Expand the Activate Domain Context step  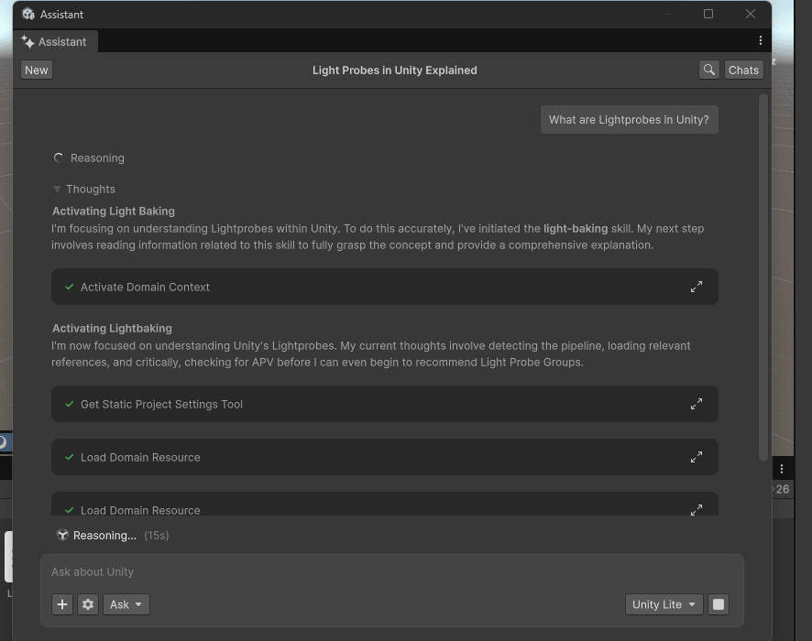(x=696, y=287)
